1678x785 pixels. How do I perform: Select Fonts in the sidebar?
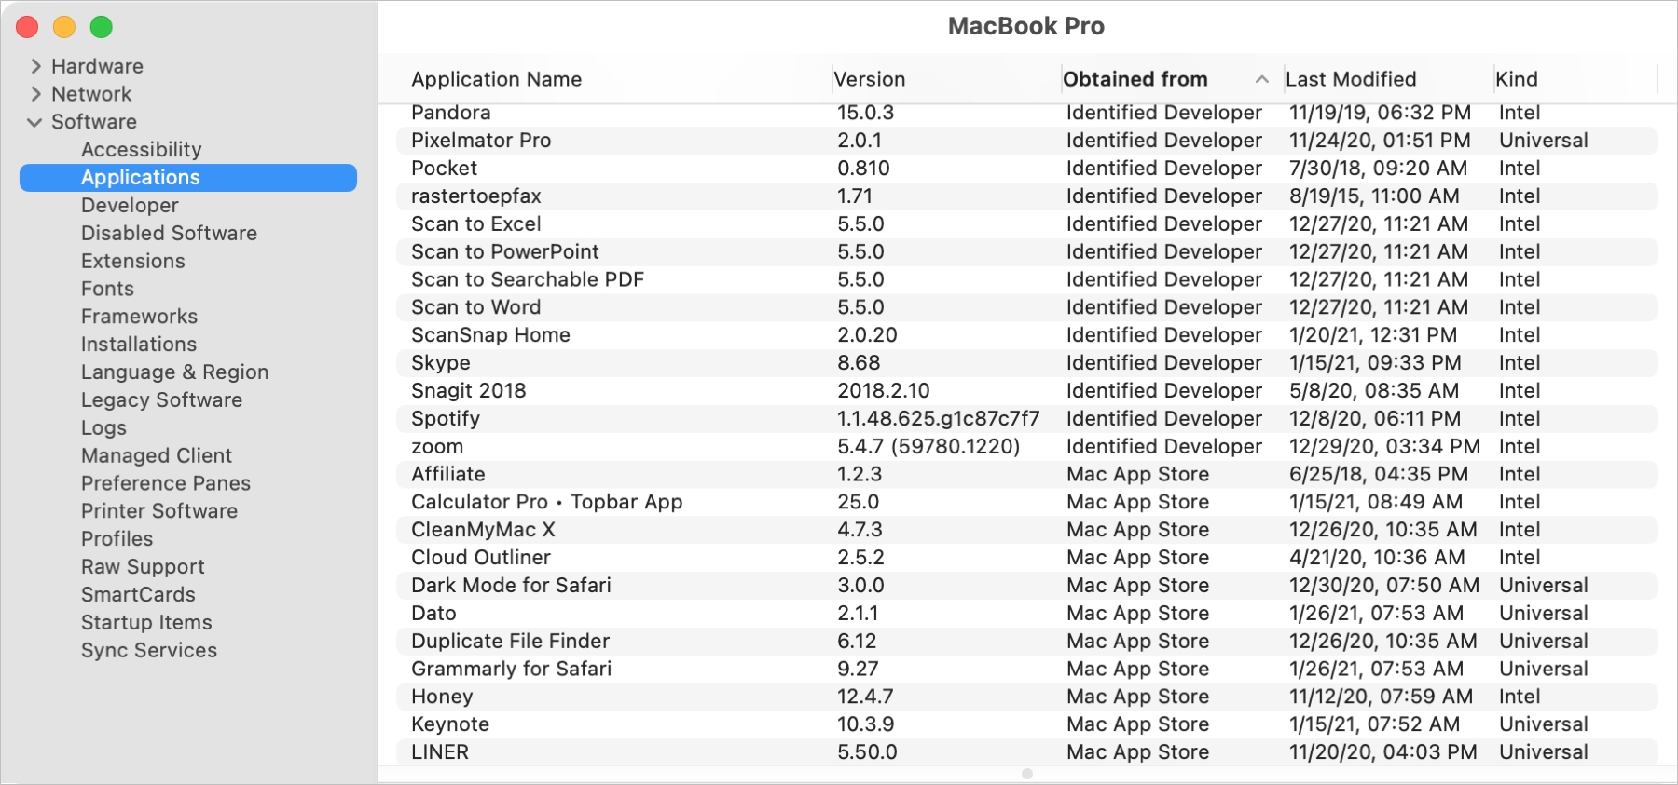tap(107, 289)
